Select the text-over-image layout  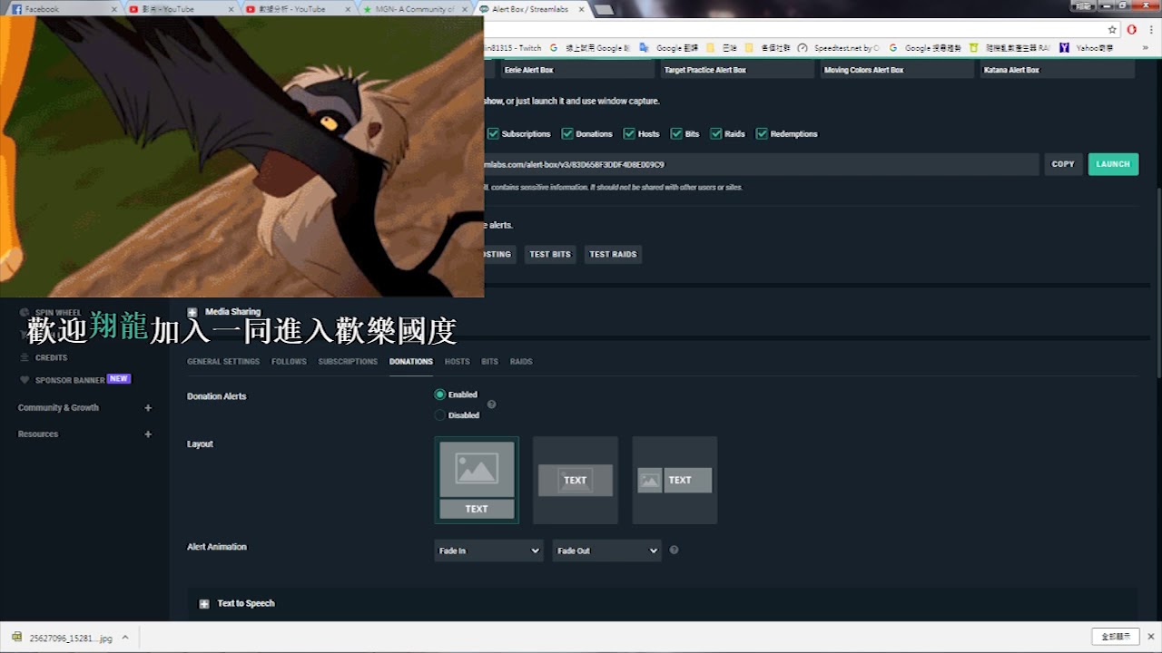(576, 480)
